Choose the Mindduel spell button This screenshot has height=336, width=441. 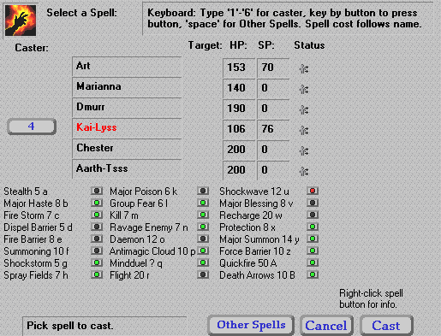click(x=203, y=262)
